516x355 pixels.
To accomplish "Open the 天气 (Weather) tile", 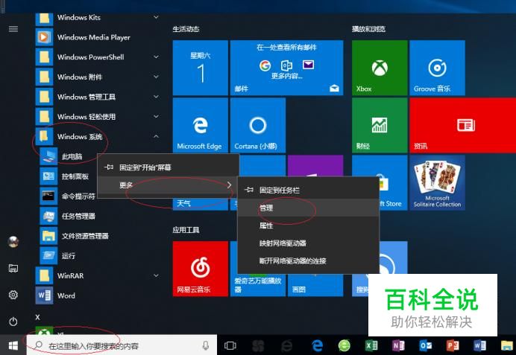I will tap(200, 203).
